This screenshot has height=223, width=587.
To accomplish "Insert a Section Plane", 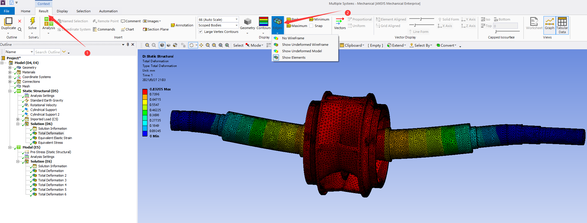I will click(x=156, y=29).
